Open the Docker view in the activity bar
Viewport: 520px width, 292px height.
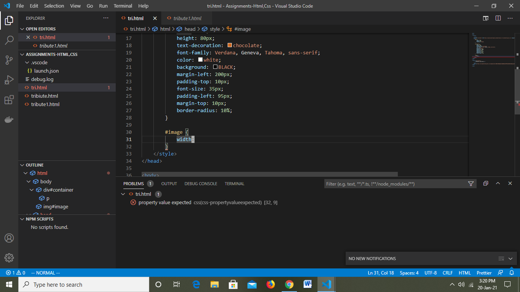(x=9, y=119)
